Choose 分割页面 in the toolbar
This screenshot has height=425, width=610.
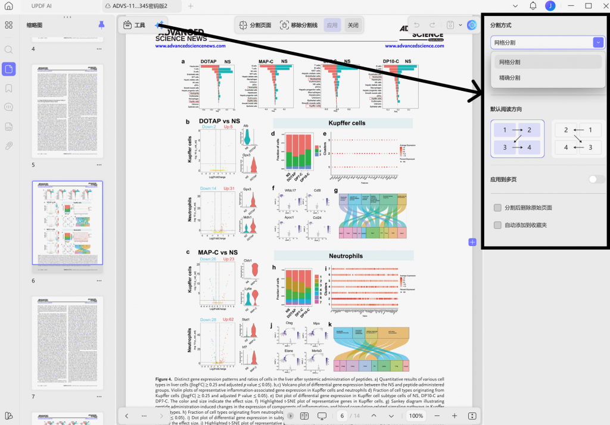[255, 25]
